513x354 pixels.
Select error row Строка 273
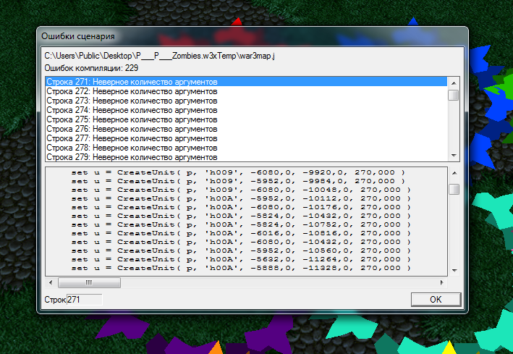tap(246, 101)
